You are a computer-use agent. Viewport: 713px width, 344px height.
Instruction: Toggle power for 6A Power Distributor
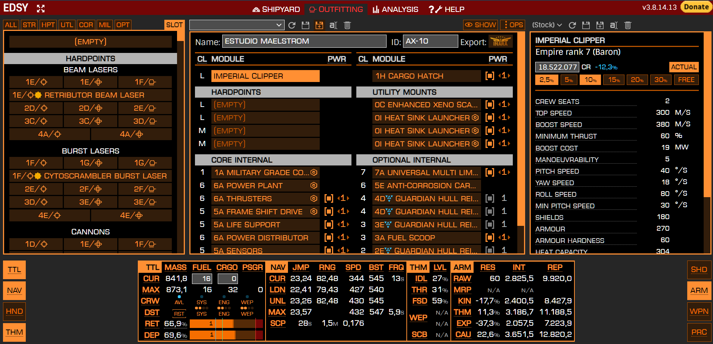pyautogui.click(x=329, y=237)
